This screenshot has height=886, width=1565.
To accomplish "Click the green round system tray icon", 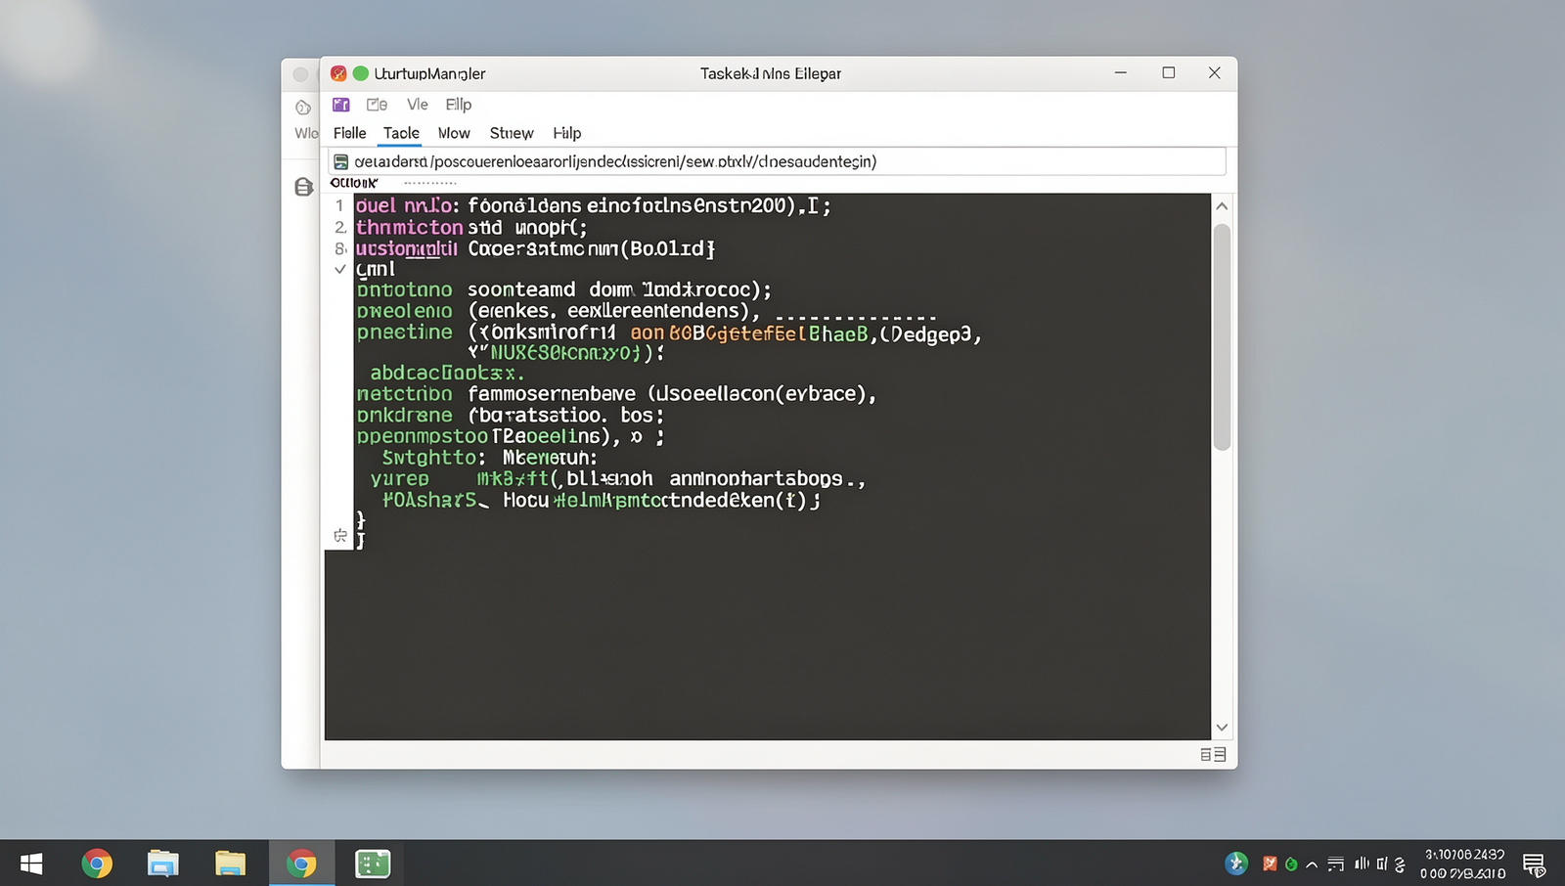I will coord(1291,864).
